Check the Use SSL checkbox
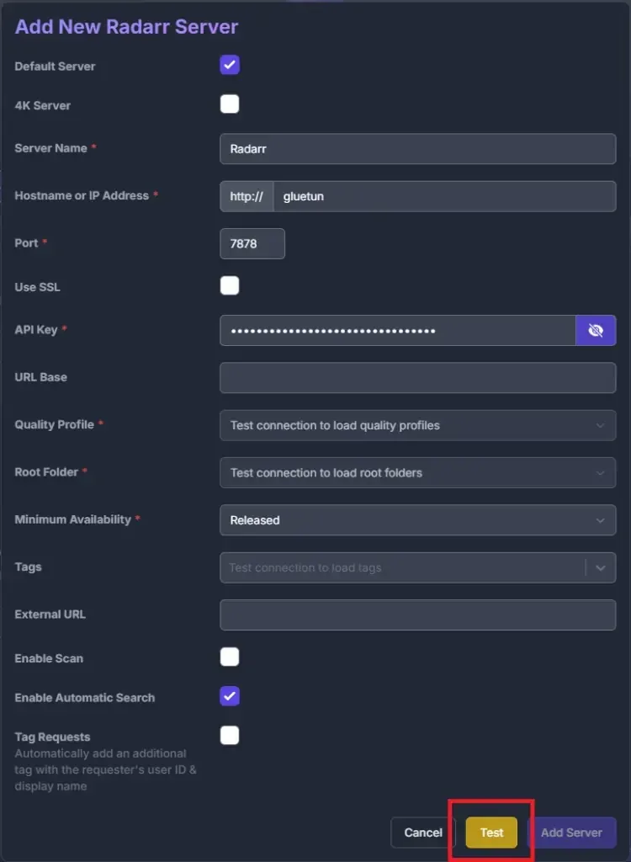Image resolution: width=631 pixels, height=862 pixels. point(230,286)
